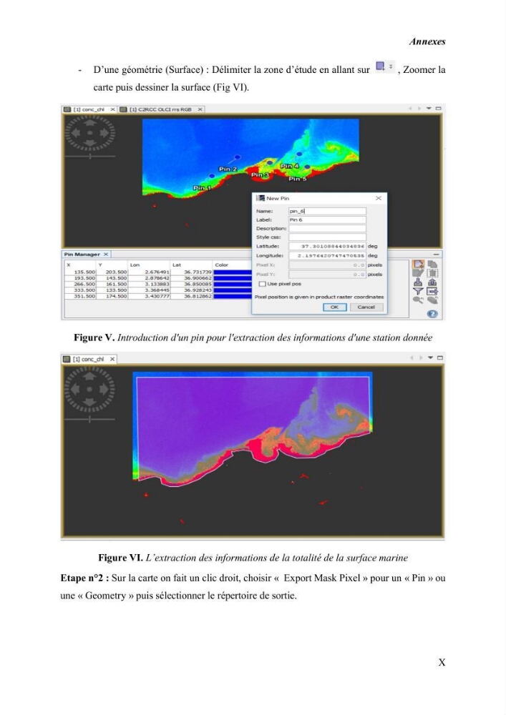Click the export pins icon in Pin Manager
506x715 pixels.
pos(432,282)
